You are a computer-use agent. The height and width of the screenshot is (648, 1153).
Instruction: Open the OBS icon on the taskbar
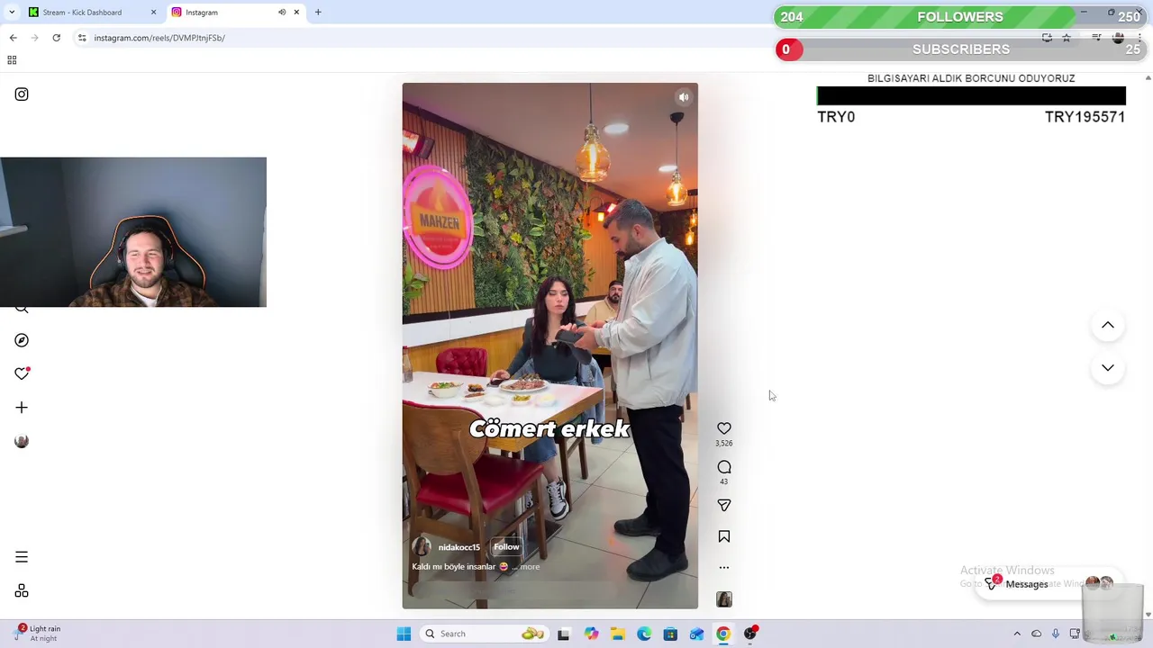[x=750, y=634]
